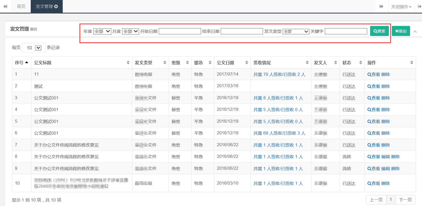
Task: Sort by 签收情况 column sort icon
Action: 307,63
